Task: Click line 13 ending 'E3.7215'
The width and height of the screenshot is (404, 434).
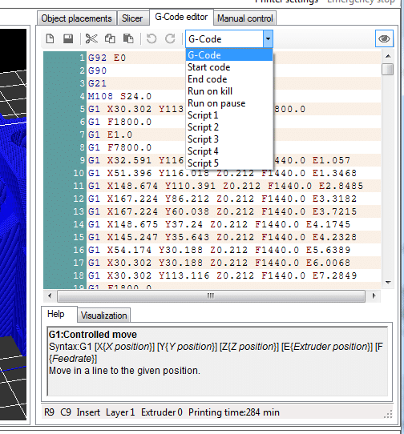Action: (x=222, y=211)
